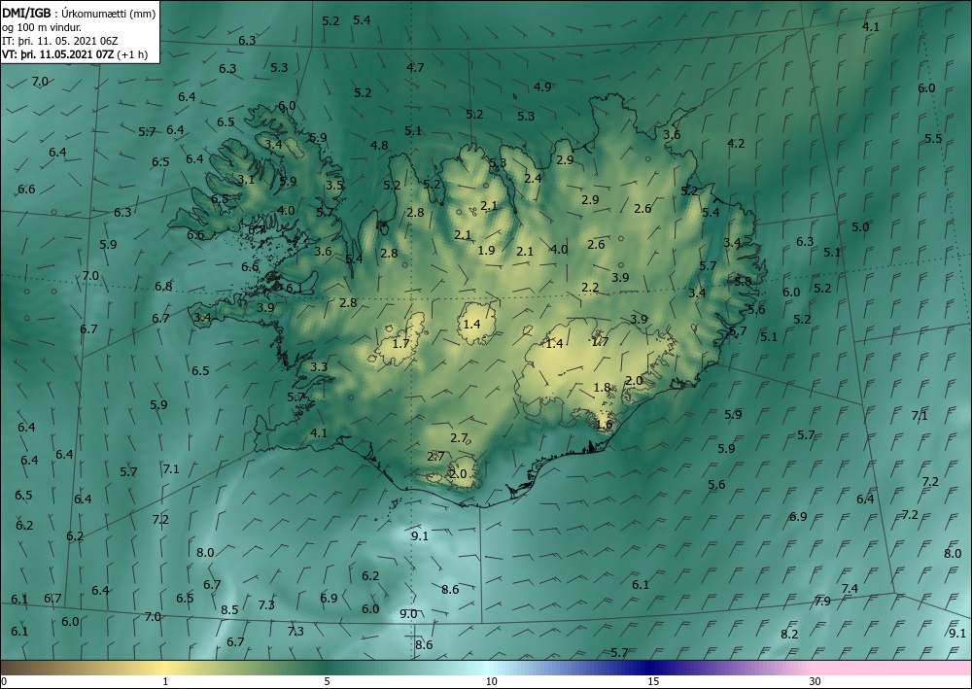Point at the '1.9' value on the map
972x689 pixels.
(x=487, y=251)
